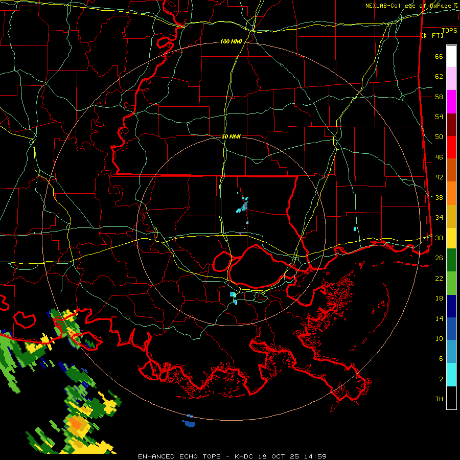Click the legend value "34"
The height and width of the screenshot is (460, 460).
point(439,218)
